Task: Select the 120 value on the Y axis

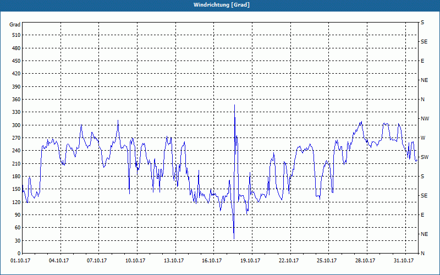Action: click(x=16, y=202)
